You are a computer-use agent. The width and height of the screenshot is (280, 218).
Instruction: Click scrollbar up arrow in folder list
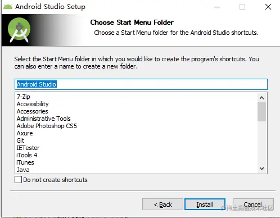tap(261, 98)
